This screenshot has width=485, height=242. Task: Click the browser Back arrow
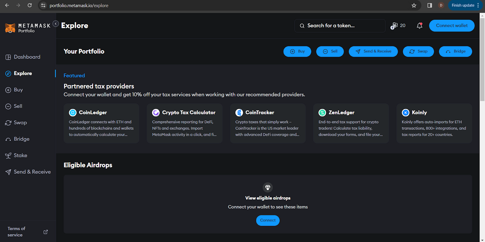coord(7,5)
